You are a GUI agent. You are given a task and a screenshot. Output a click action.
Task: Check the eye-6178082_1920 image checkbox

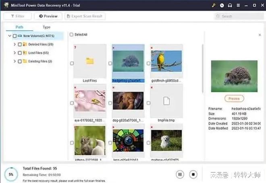[x=72, y=103]
